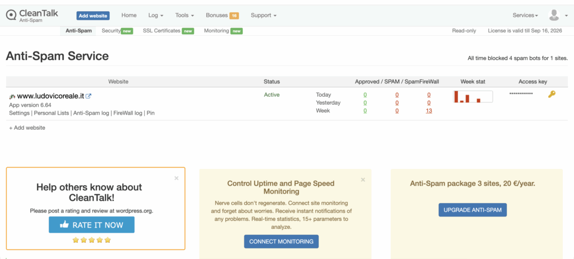Open Yesterday's SPAM count

(397, 103)
